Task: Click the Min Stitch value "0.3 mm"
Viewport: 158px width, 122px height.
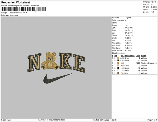Action: 129,45
